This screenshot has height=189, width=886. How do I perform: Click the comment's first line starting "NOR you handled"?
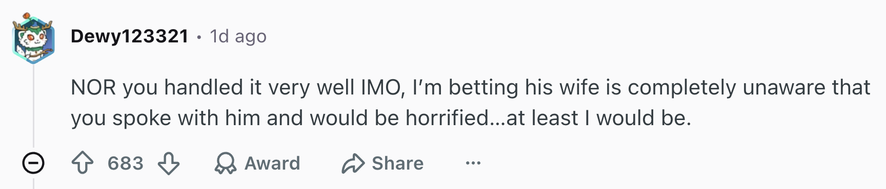click(x=471, y=87)
